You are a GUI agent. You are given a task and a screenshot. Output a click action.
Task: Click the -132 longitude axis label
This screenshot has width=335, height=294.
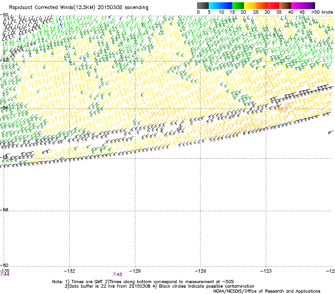[69, 271]
